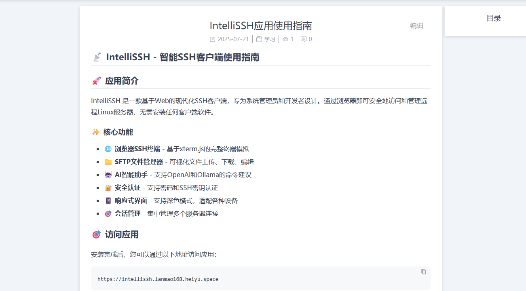This screenshot has height=291, width=526.
Task: Open the 学习 category link
Action: pos(270,39)
